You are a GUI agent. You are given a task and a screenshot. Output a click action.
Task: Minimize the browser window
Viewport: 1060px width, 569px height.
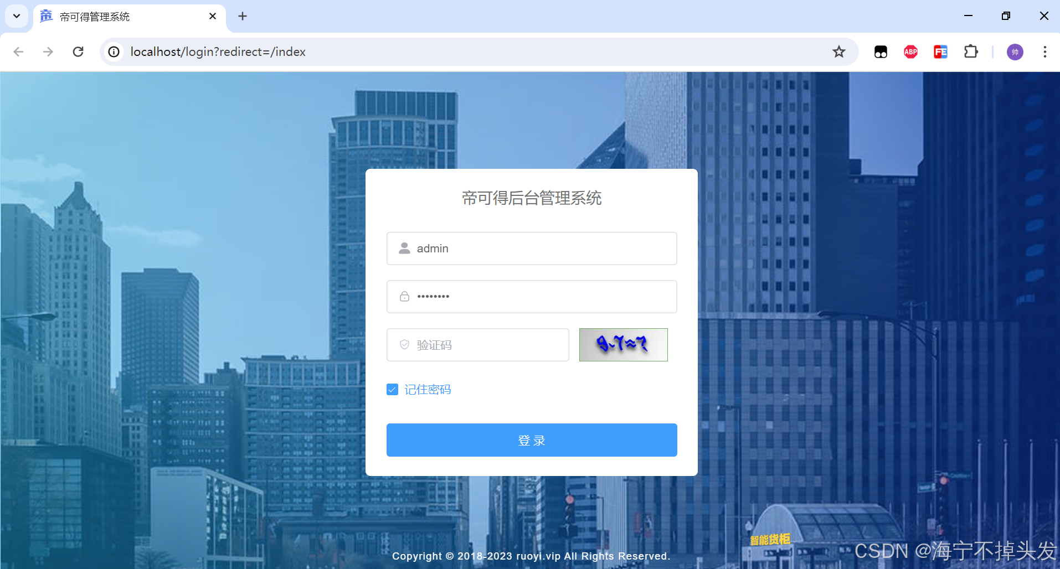[x=968, y=16]
